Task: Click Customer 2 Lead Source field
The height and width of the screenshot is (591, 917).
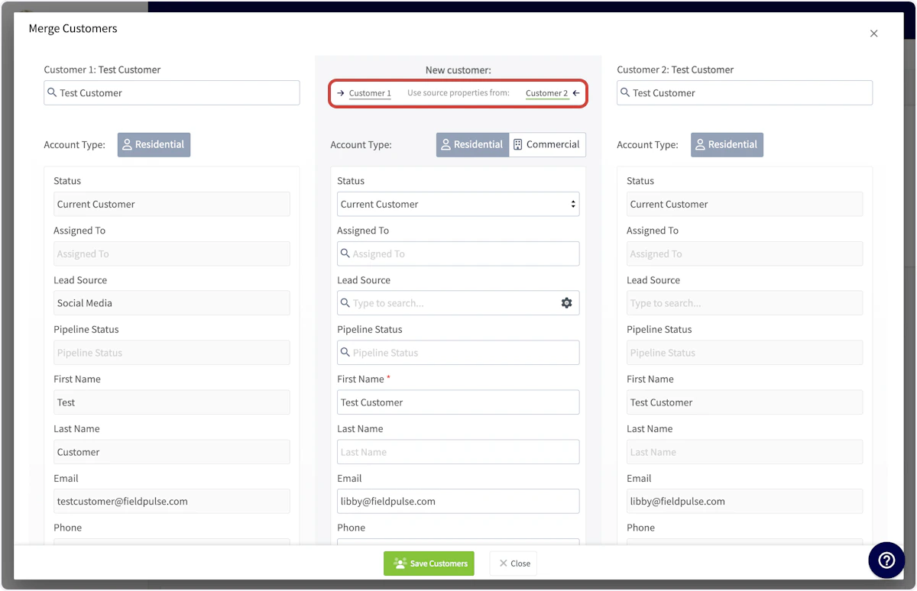Action: (x=745, y=303)
